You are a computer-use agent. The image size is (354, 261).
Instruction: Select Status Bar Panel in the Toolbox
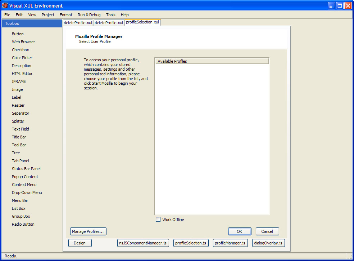(x=26, y=168)
